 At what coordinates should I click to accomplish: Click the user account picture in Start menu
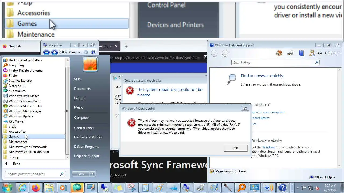(x=90, y=64)
